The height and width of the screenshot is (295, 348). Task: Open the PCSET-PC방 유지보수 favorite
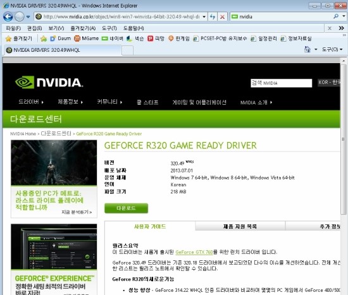(220, 39)
